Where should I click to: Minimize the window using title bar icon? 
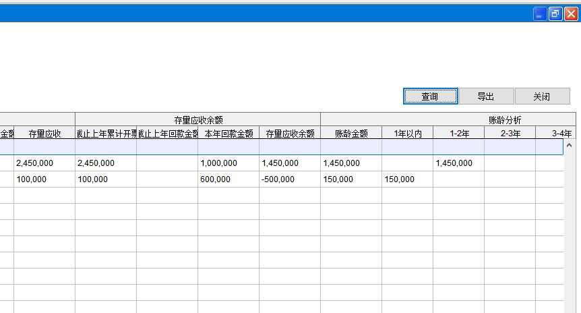point(540,13)
